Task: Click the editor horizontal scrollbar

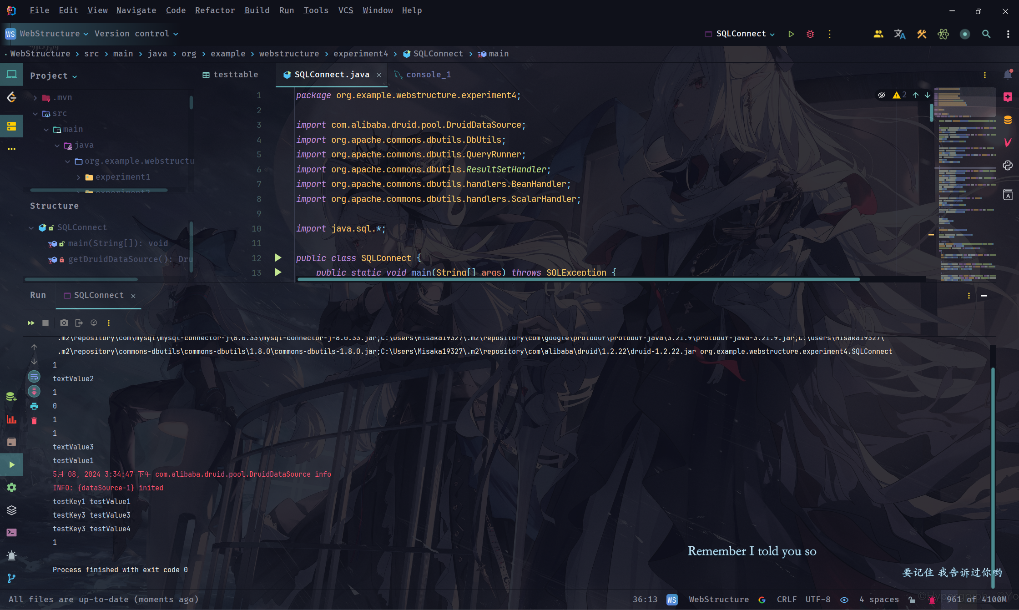Action: 578,279
